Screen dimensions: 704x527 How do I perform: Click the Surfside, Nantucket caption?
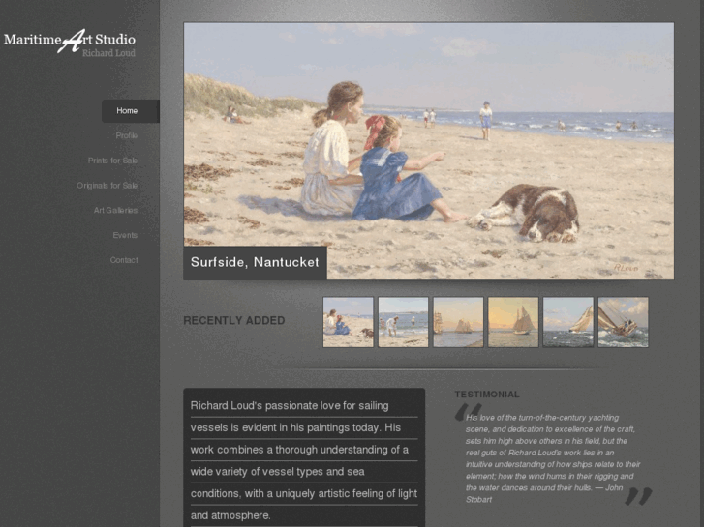(x=255, y=262)
